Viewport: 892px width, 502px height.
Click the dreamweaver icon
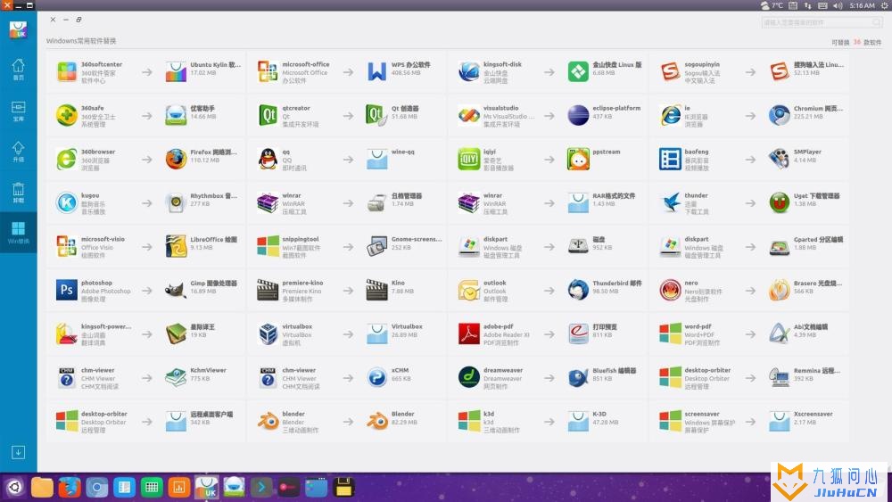(x=469, y=377)
